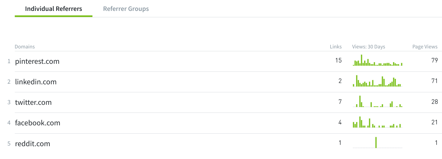The width and height of the screenshot is (442, 159).
Task: Click the twitter.com domain
Action: (33, 102)
